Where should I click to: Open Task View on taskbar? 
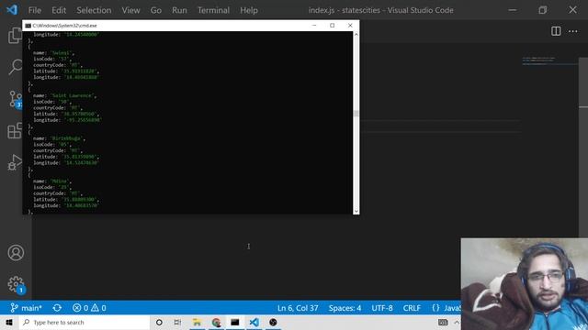tap(177, 322)
